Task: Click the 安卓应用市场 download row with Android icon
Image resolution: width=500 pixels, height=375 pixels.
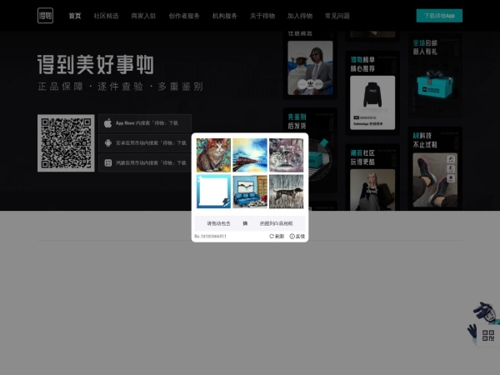Action: click(x=145, y=142)
